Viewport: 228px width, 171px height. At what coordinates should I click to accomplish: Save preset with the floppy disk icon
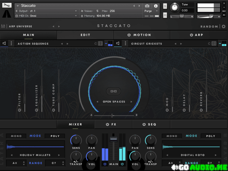(x=3, y=26)
